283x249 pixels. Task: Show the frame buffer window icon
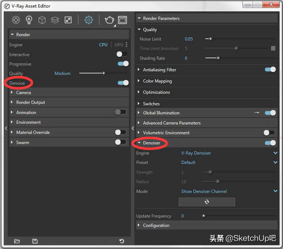click(x=122, y=20)
